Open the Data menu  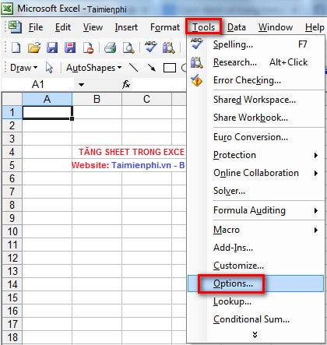(x=237, y=27)
